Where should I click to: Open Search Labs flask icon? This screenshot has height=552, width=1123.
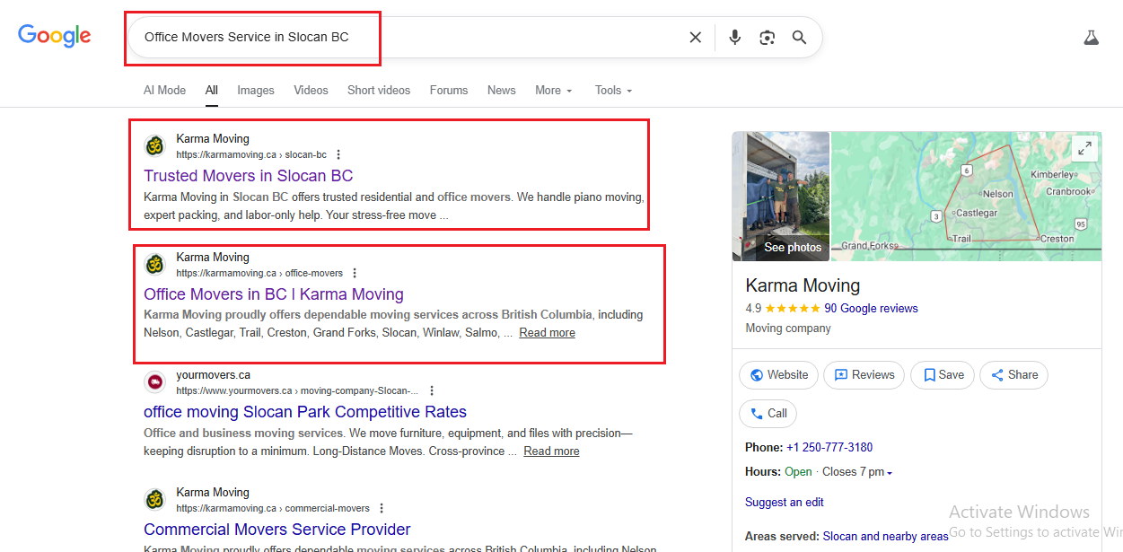coord(1091,38)
